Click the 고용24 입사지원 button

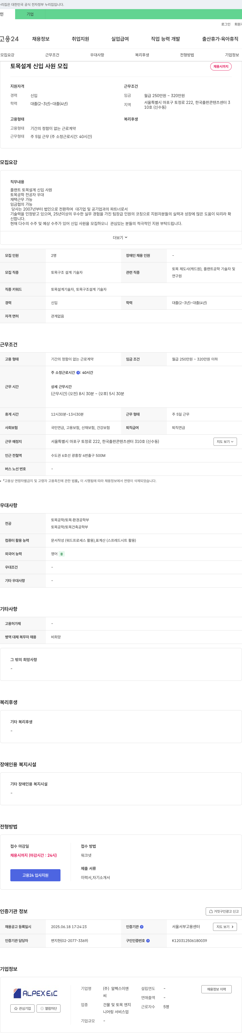click(35, 875)
